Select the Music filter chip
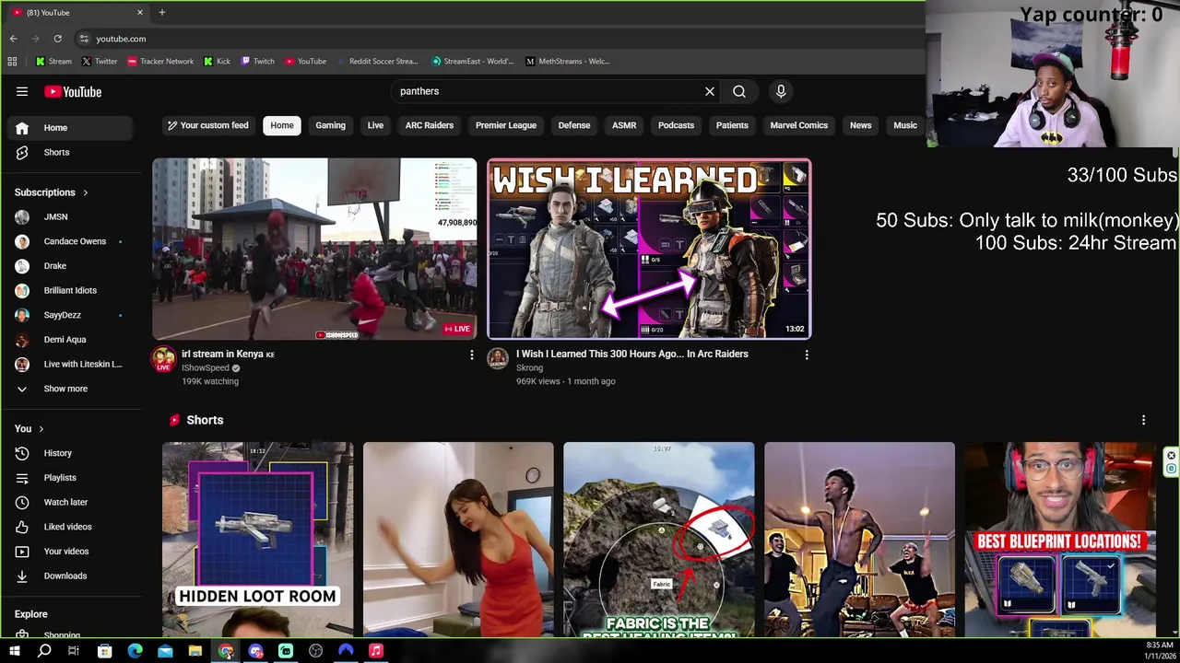The width and height of the screenshot is (1180, 663). (905, 125)
